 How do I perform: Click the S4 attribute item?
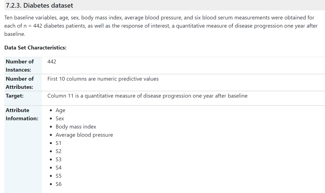[58, 168]
